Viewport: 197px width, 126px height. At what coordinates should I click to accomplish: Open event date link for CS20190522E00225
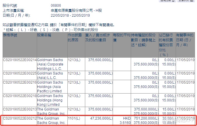(186, 73)
